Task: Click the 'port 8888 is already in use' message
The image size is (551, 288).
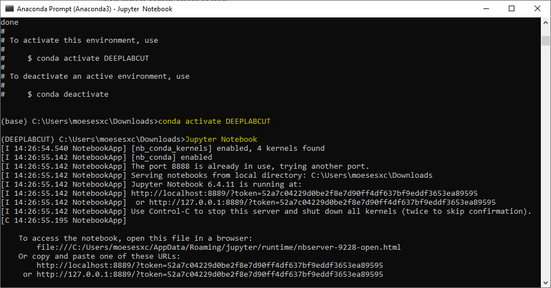Action: [x=250, y=166]
